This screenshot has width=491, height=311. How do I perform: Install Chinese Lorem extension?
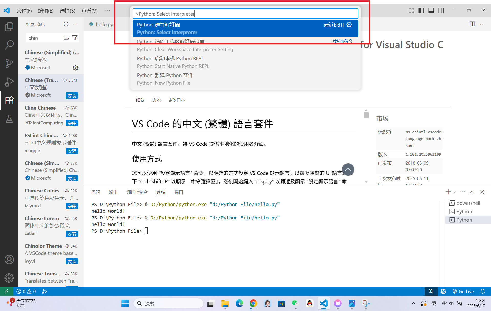tap(72, 234)
